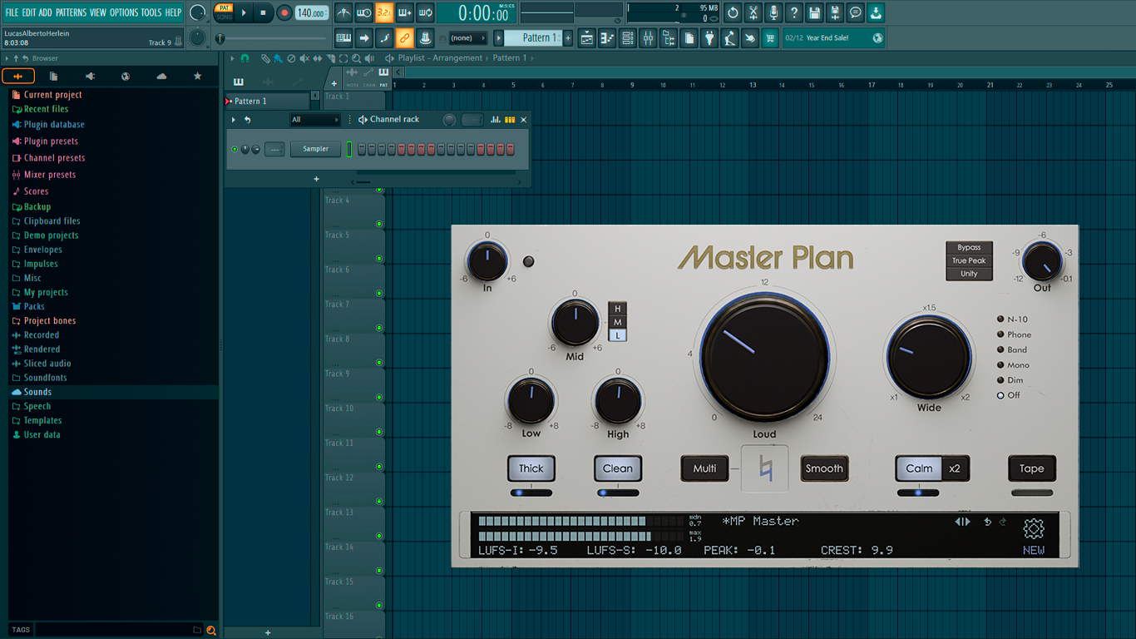Open the '(none)' preset selector dropdown

(468, 38)
